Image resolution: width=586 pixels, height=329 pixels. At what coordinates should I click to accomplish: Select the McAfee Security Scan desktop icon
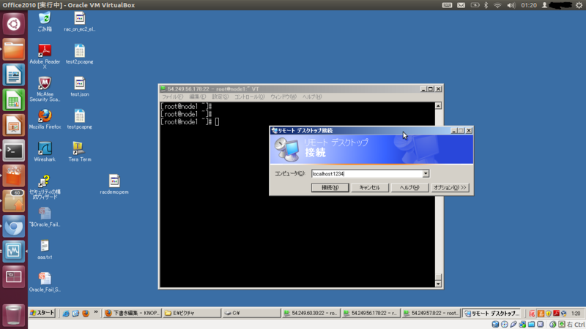click(45, 88)
